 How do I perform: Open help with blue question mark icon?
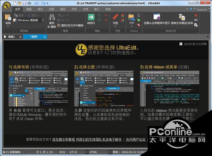point(191,9)
